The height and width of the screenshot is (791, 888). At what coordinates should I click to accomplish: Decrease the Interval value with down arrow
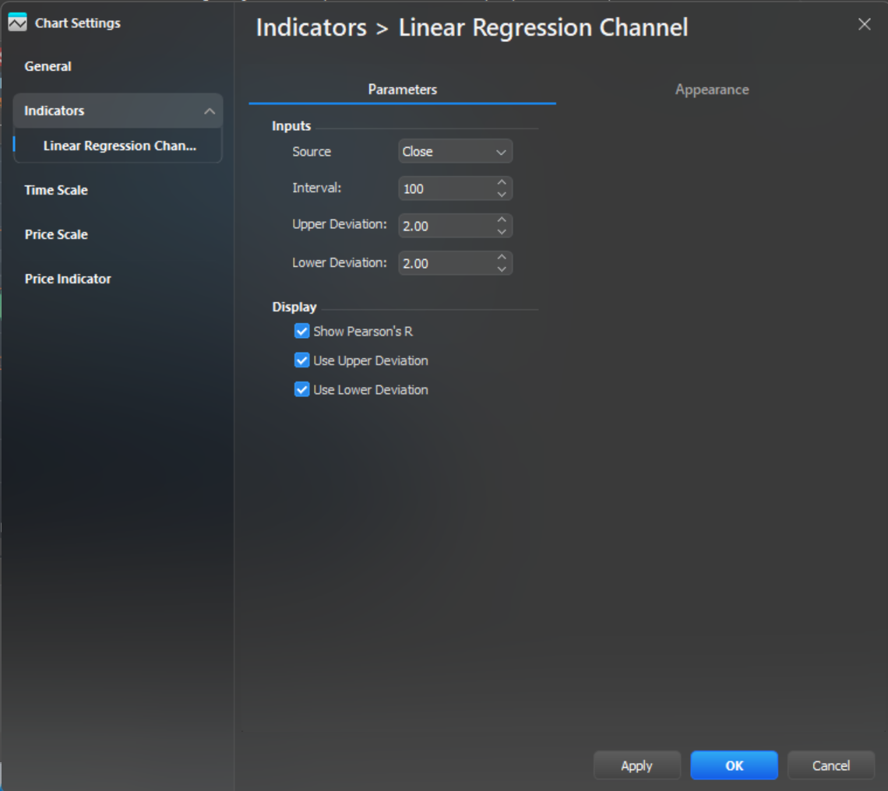coord(502,195)
